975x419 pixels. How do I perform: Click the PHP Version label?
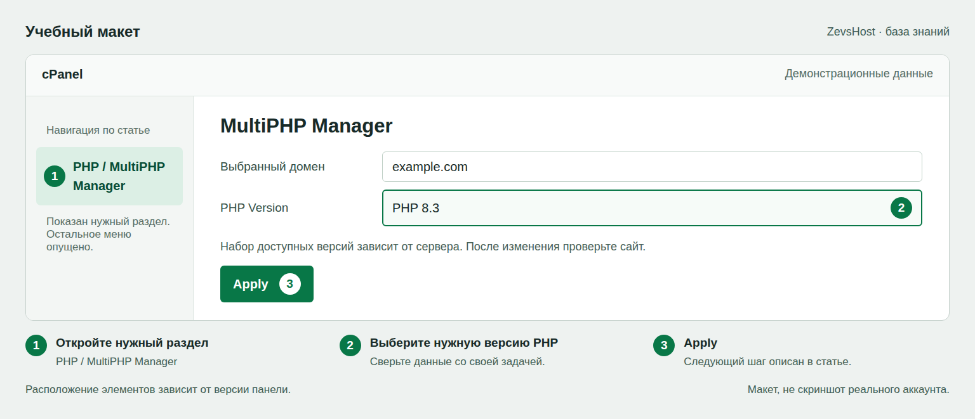(254, 208)
